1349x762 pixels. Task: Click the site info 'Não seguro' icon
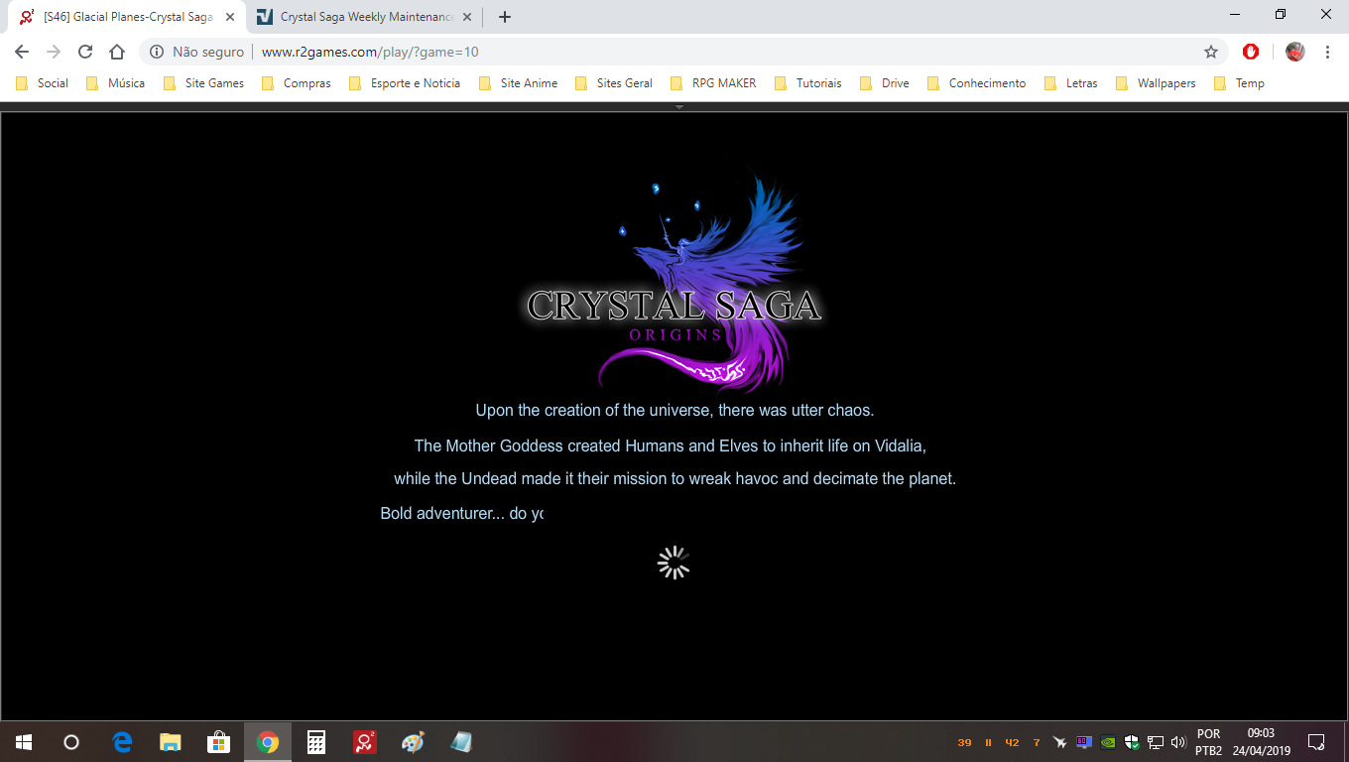pyautogui.click(x=157, y=52)
